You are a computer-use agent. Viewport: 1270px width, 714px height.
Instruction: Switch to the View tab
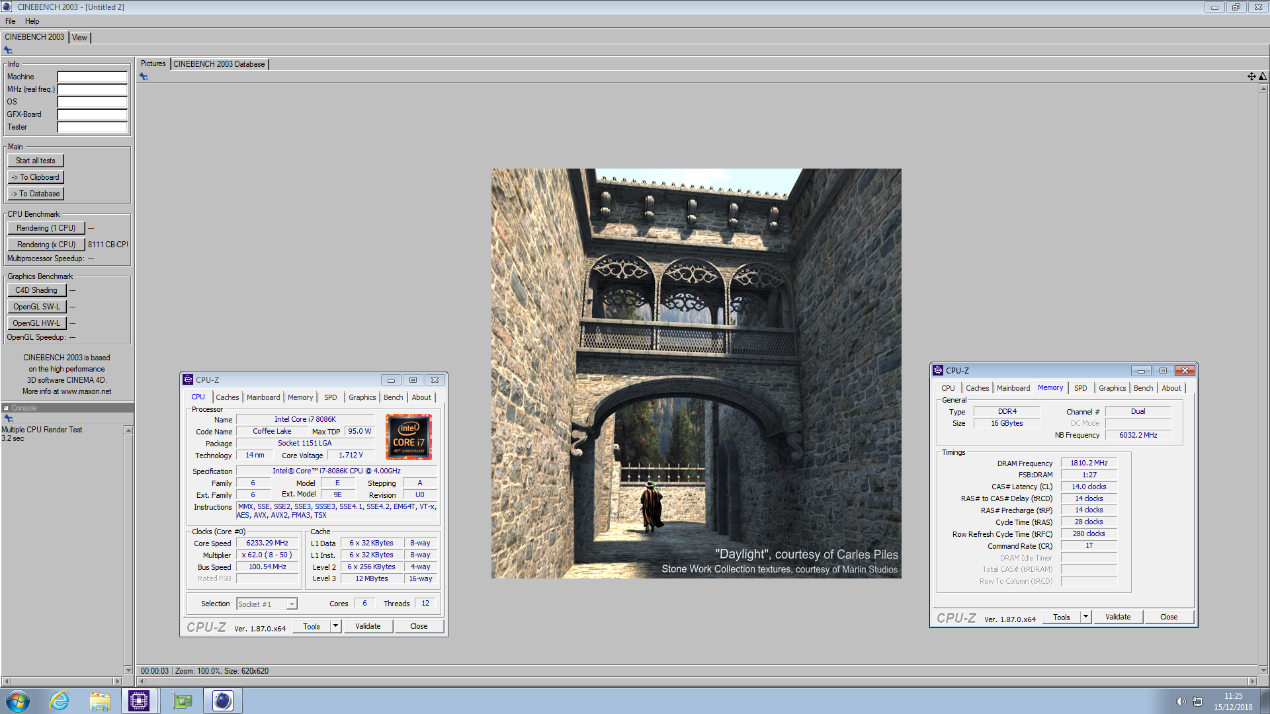[79, 38]
